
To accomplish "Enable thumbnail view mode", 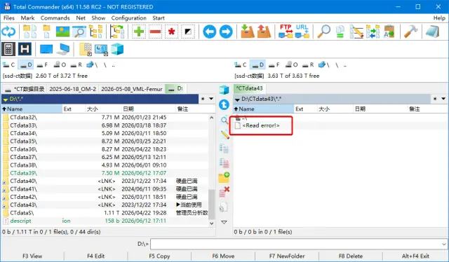I will click(62, 32).
